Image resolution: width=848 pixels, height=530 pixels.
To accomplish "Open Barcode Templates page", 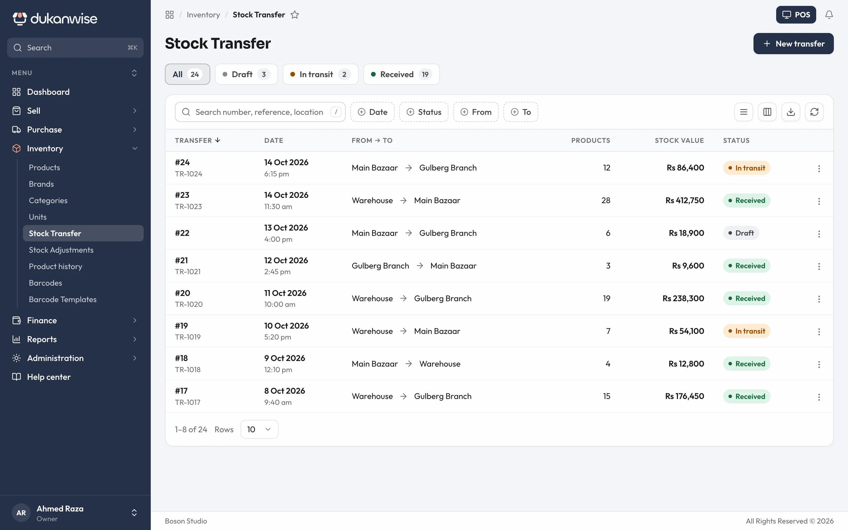I will click(x=83, y=299).
